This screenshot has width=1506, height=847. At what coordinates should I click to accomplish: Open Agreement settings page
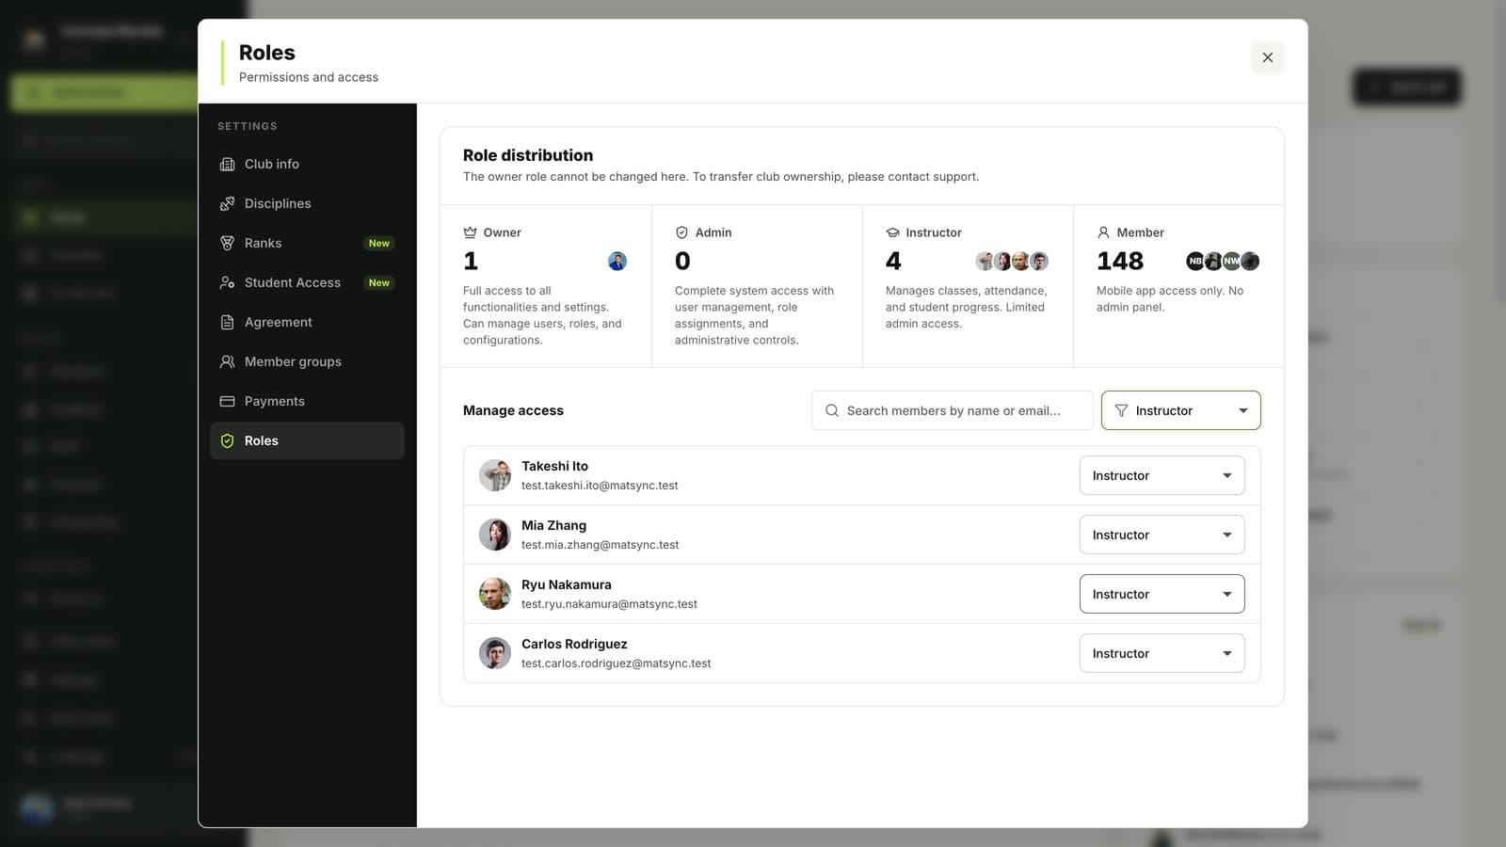pyautogui.click(x=307, y=322)
